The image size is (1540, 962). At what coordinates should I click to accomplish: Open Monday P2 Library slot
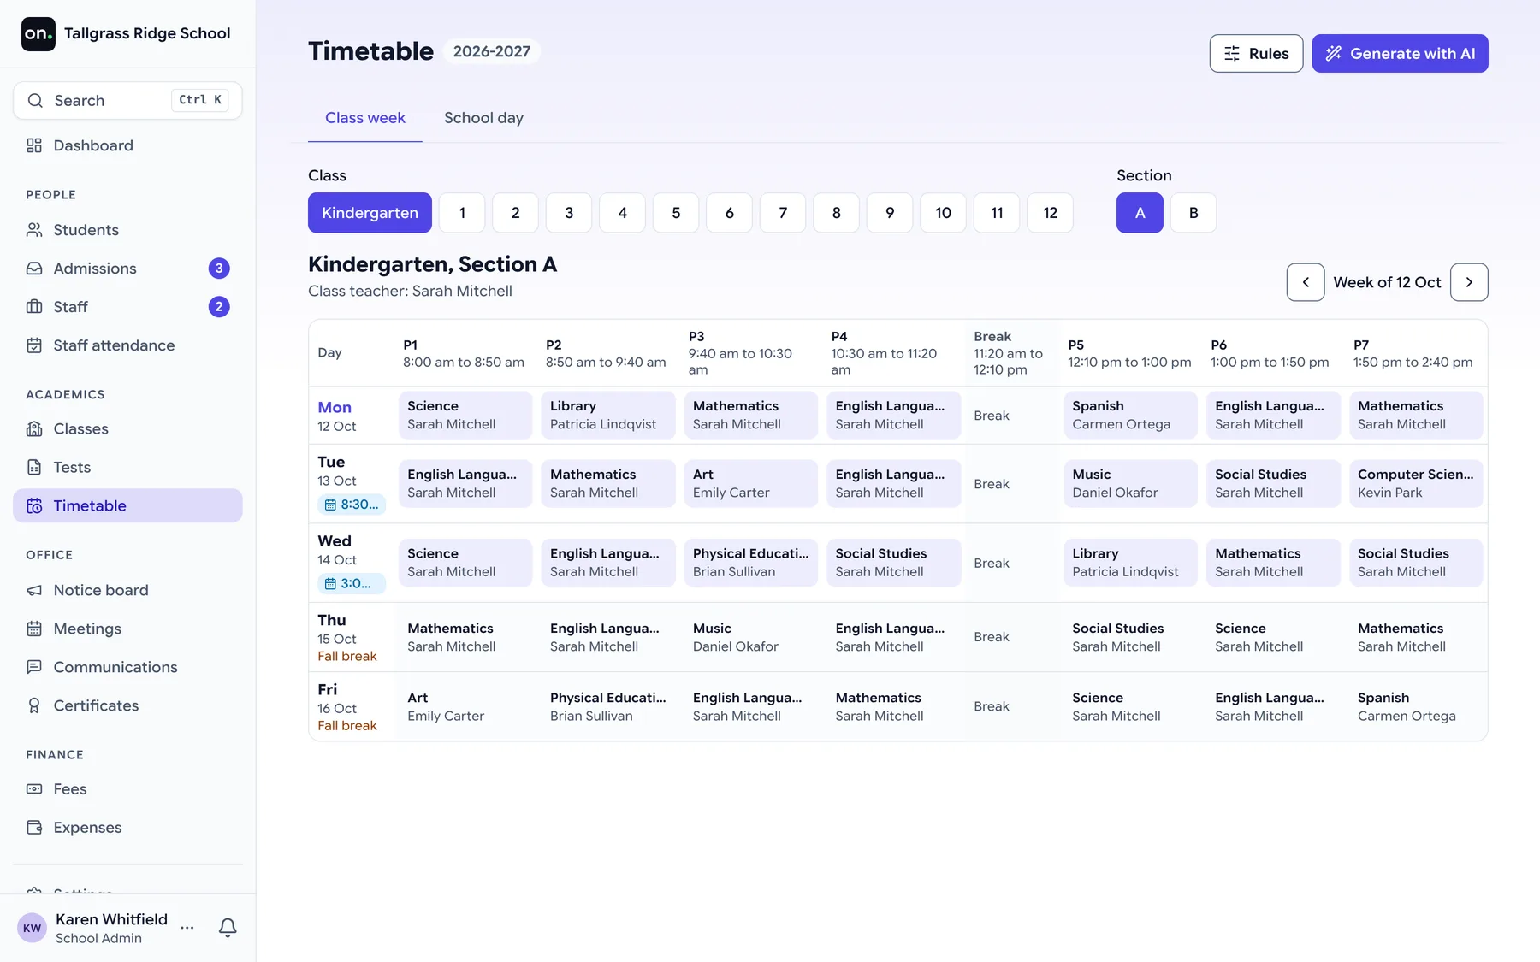(608, 416)
